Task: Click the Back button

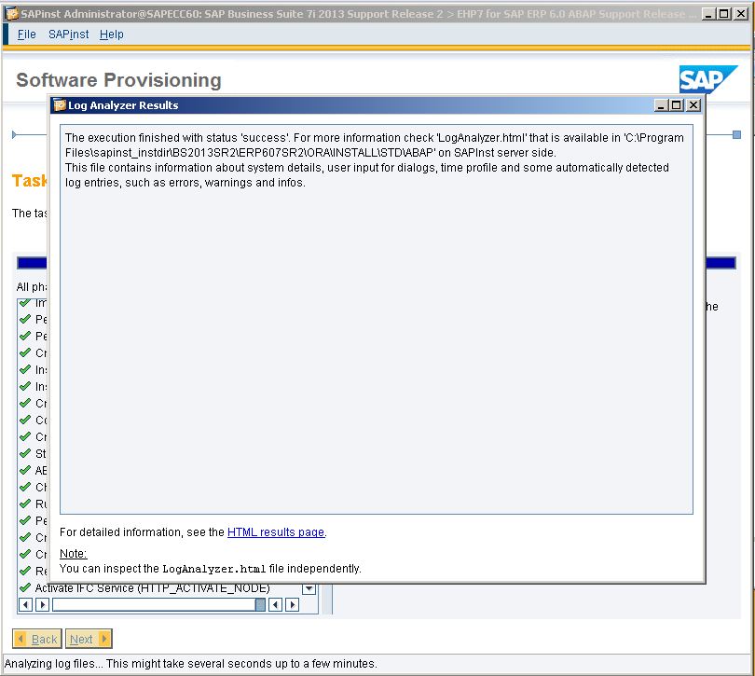Action: pos(37,639)
